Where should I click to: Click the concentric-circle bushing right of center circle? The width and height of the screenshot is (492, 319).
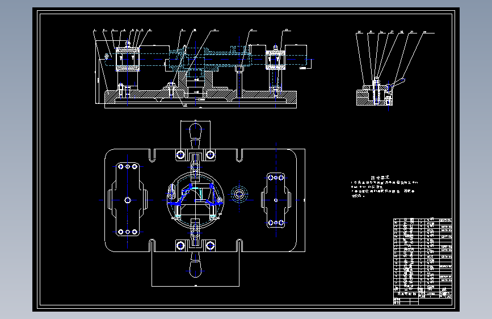pos(239,194)
